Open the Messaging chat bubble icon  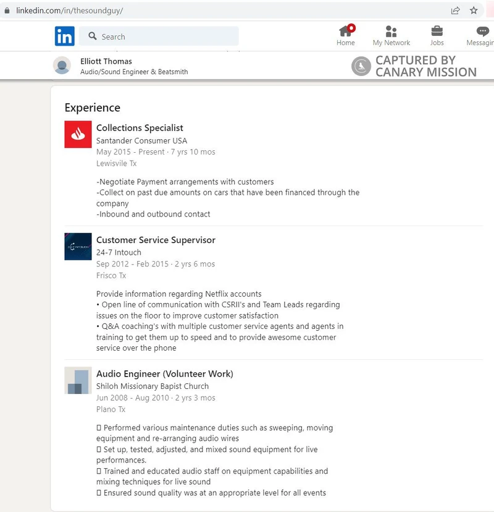[483, 32]
